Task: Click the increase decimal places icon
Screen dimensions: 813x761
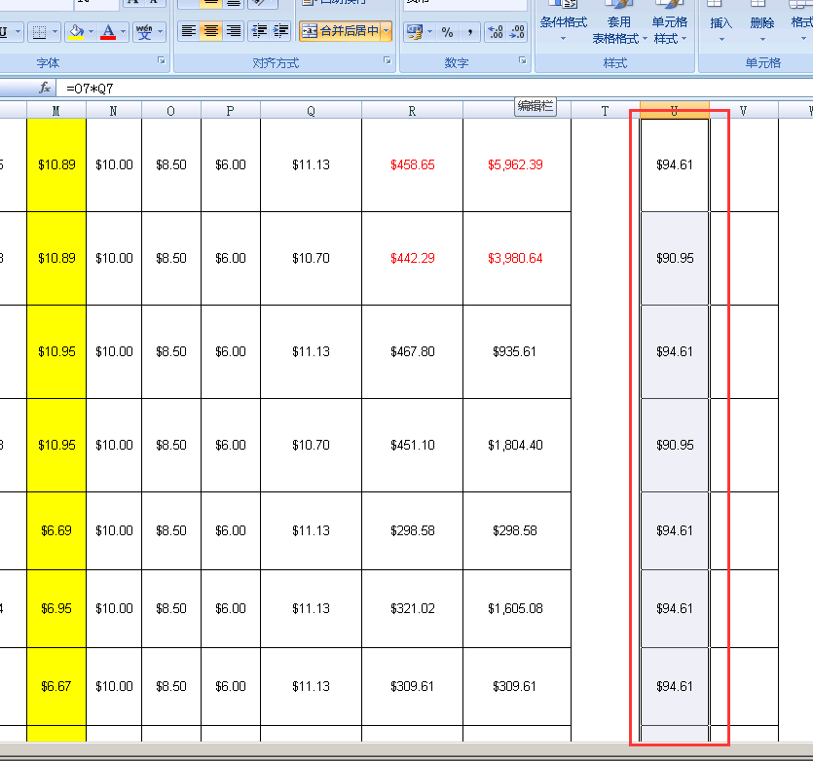Action: [x=495, y=32]
